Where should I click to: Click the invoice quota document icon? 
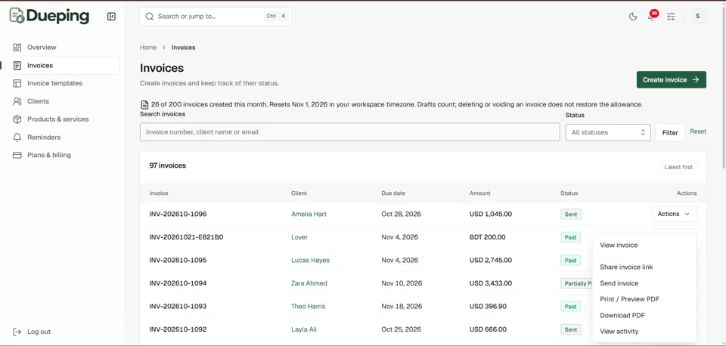[144, 105]
